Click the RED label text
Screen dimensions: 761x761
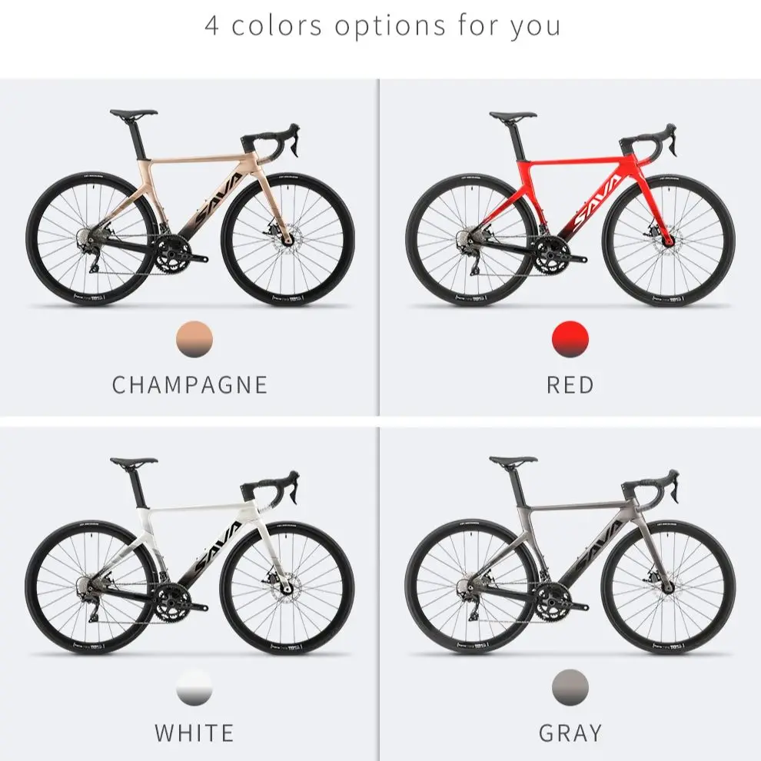pos(570,385)
